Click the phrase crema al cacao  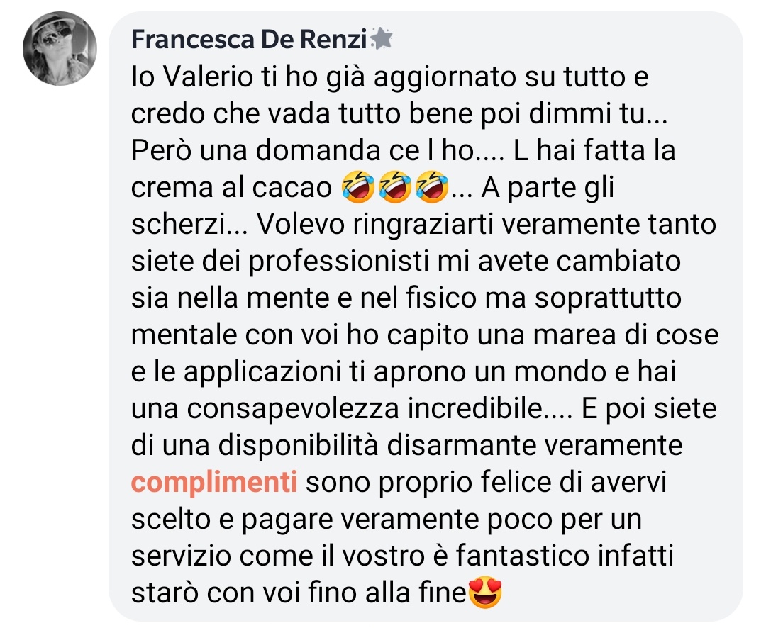click(231, 188)
